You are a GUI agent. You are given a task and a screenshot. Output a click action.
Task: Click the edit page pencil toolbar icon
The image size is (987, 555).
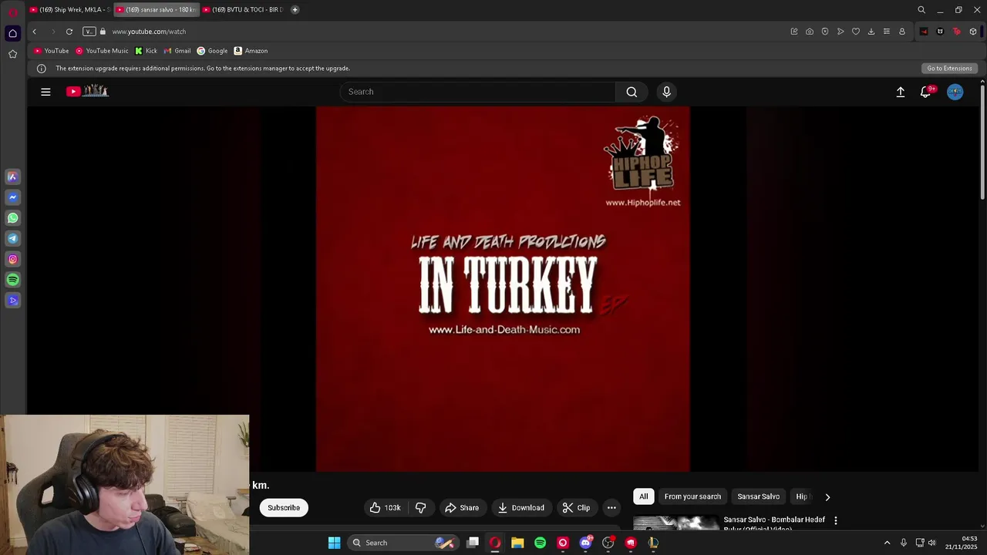(x=794, y=32)
